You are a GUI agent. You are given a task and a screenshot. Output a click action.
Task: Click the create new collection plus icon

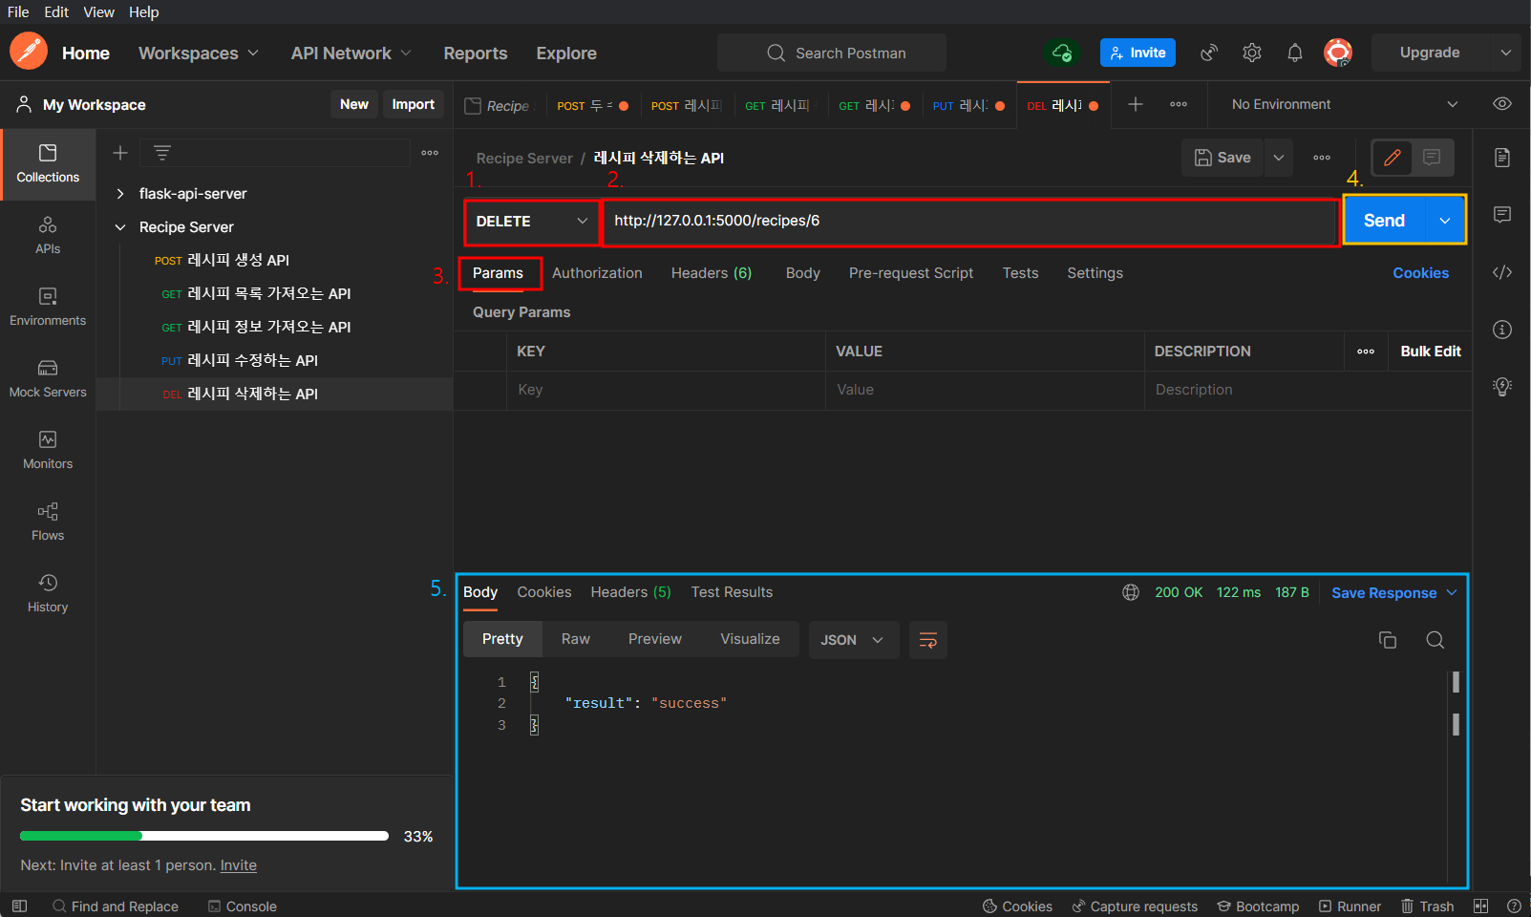(120, 153)
